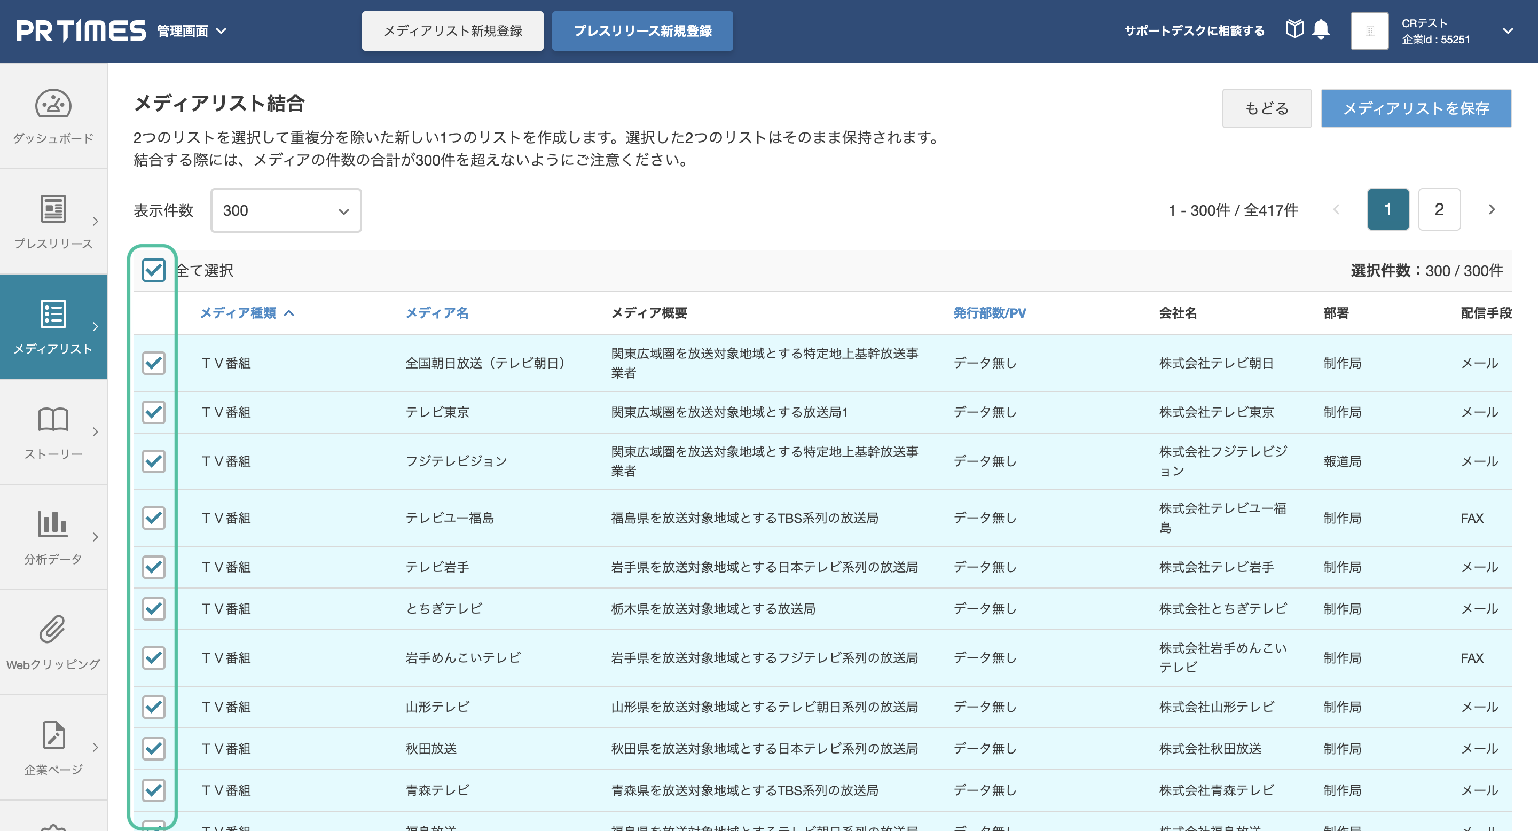This screenshot has height=831, width=1538.
Task: Open the company page document icon
Action: pos(53,734)
